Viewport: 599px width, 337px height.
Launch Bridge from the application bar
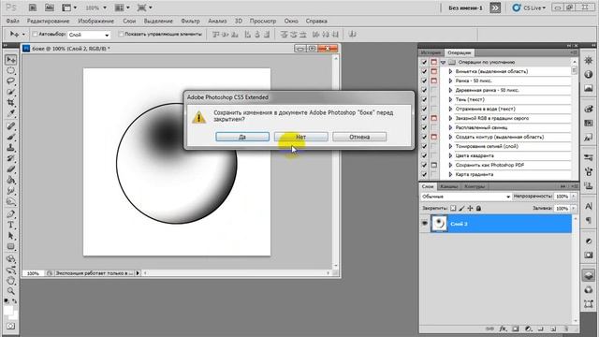pyautogui.click(x=33, y=7)
